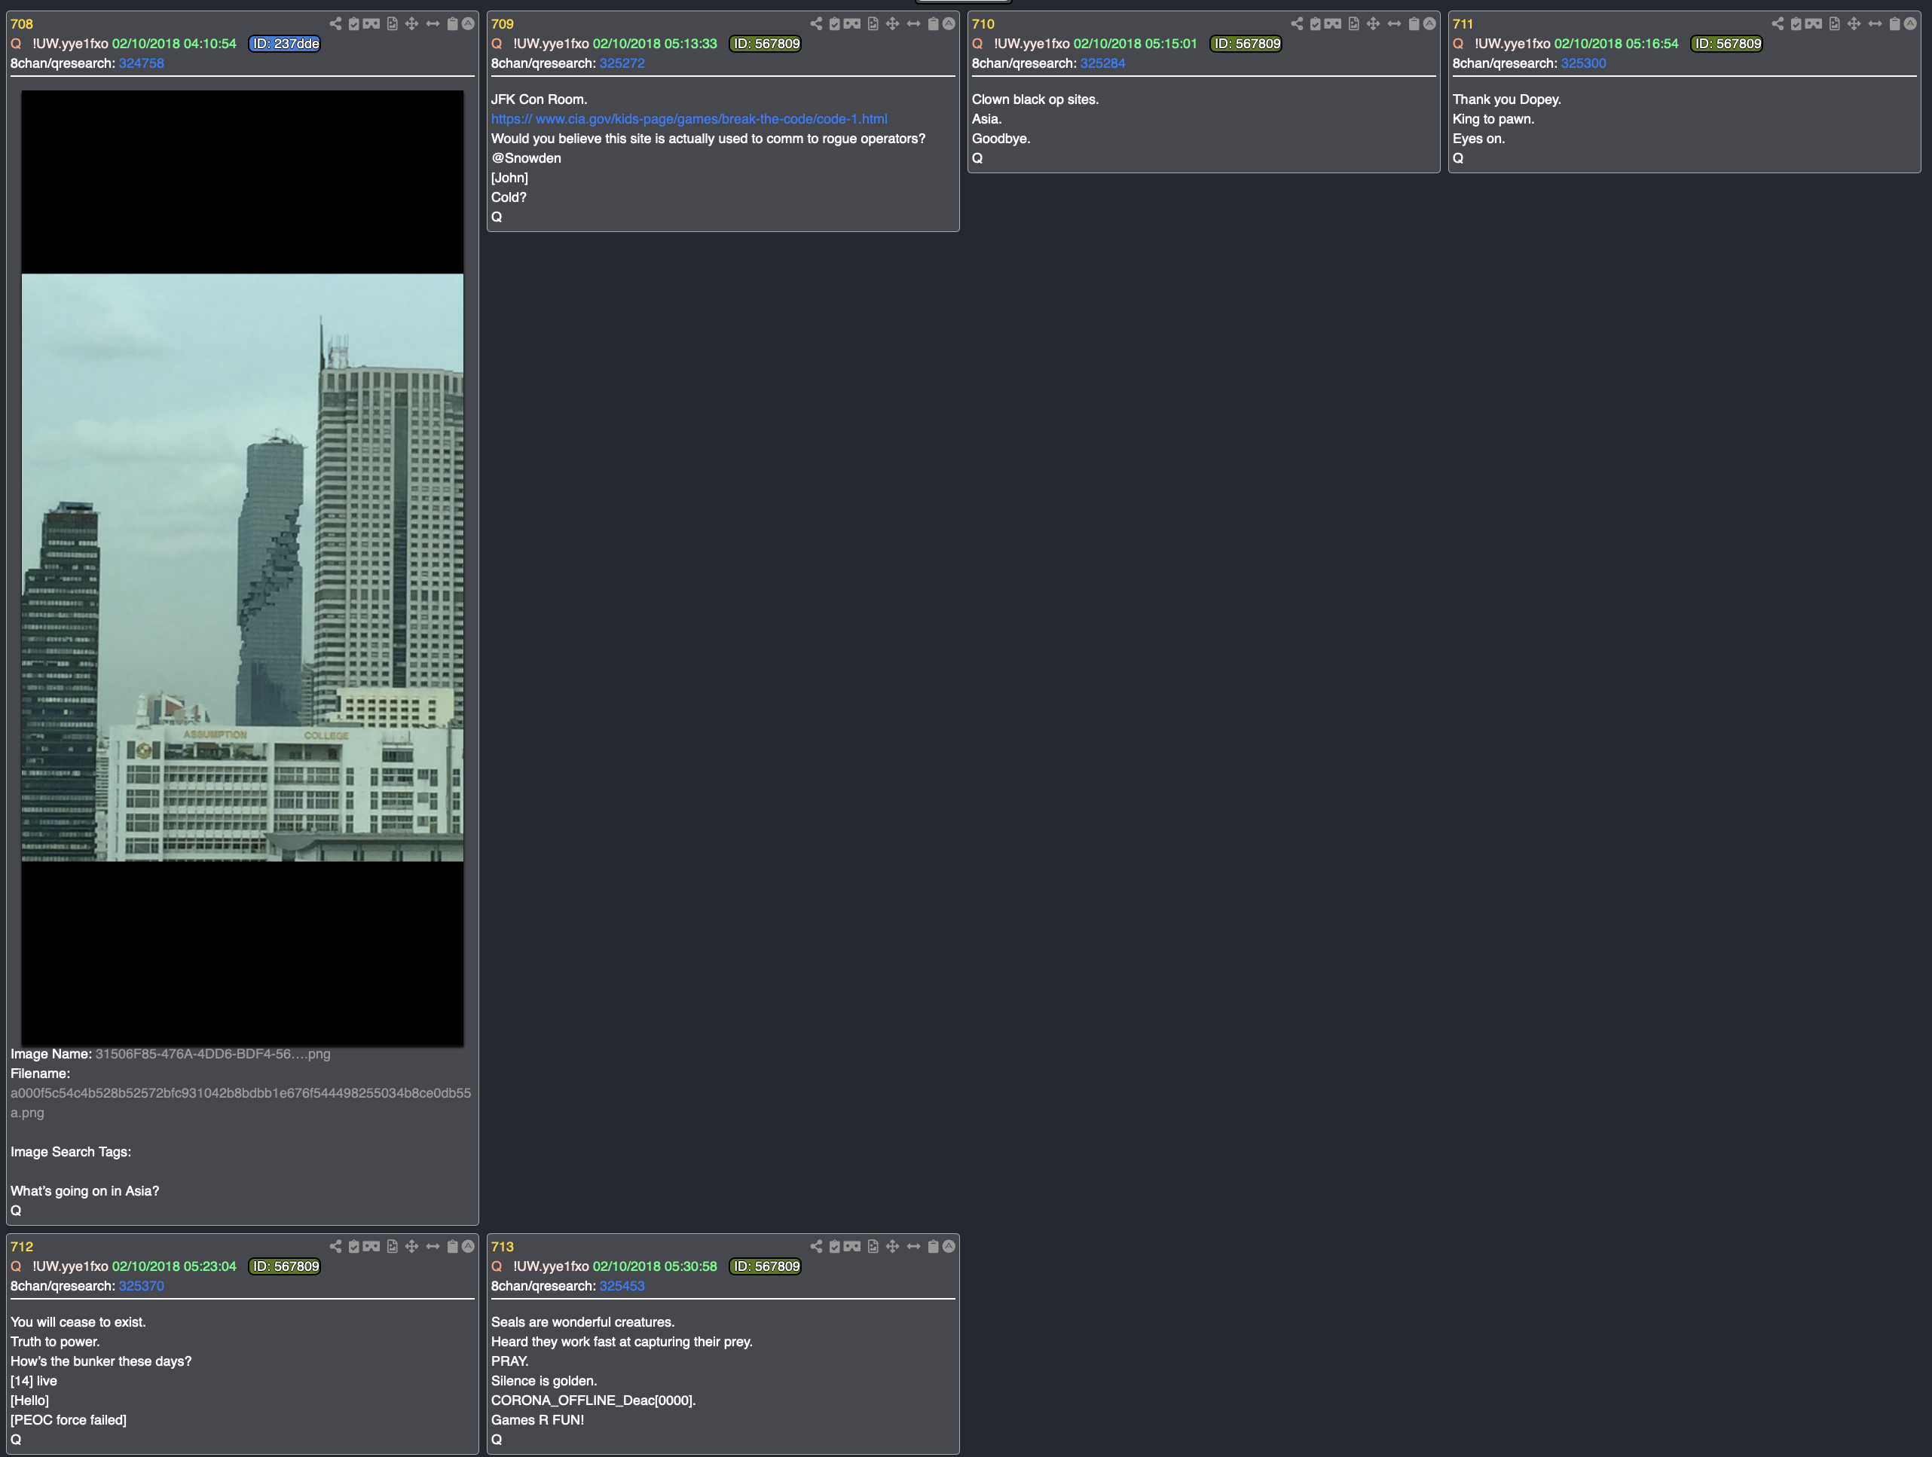Image resolution: width=1932 pixels, height=1457 pixels.
Task: Share post 710 using the share icon
Action: click(1297, 23)
